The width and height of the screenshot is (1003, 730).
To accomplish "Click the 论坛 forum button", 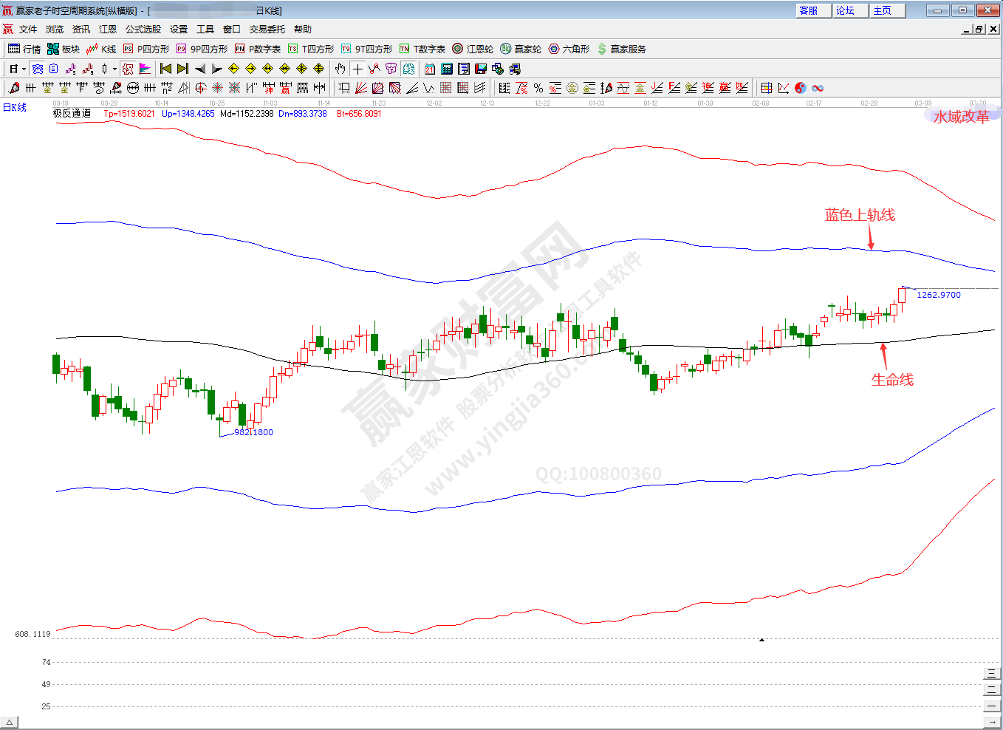I will click(x=846, y=10).
